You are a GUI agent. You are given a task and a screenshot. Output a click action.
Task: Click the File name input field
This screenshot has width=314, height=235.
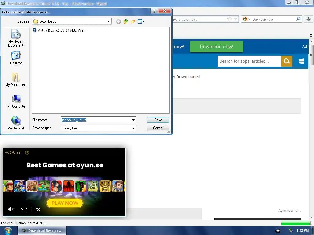pyautogui.click(x=96, y=120)
